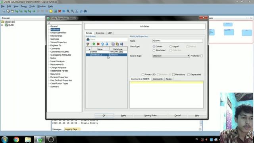Tick the Mandatory checkbox
This screenshot has height=143, width=254.
(173, 75)
